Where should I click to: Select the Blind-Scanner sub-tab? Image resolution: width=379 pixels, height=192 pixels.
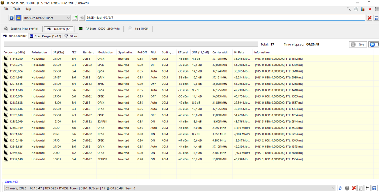15,36
